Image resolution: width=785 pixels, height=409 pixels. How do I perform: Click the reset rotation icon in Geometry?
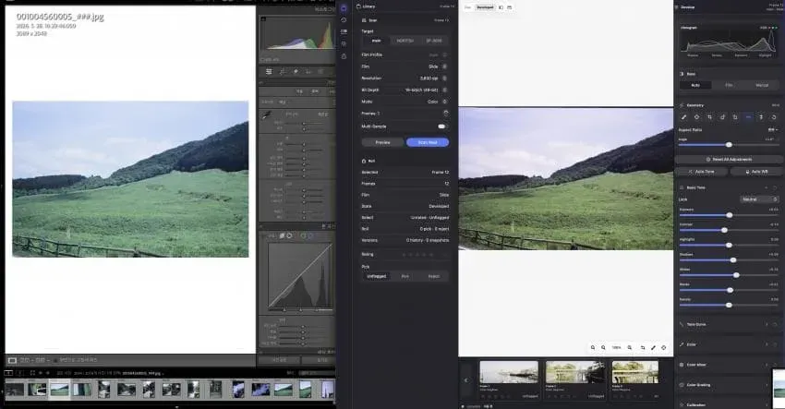tap(774, 117)
